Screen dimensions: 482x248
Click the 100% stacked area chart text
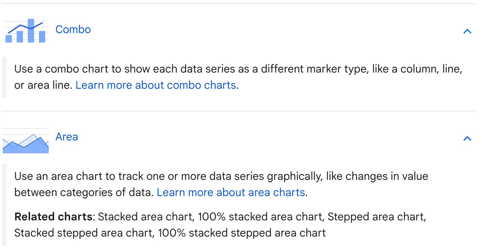click(260, 217)
